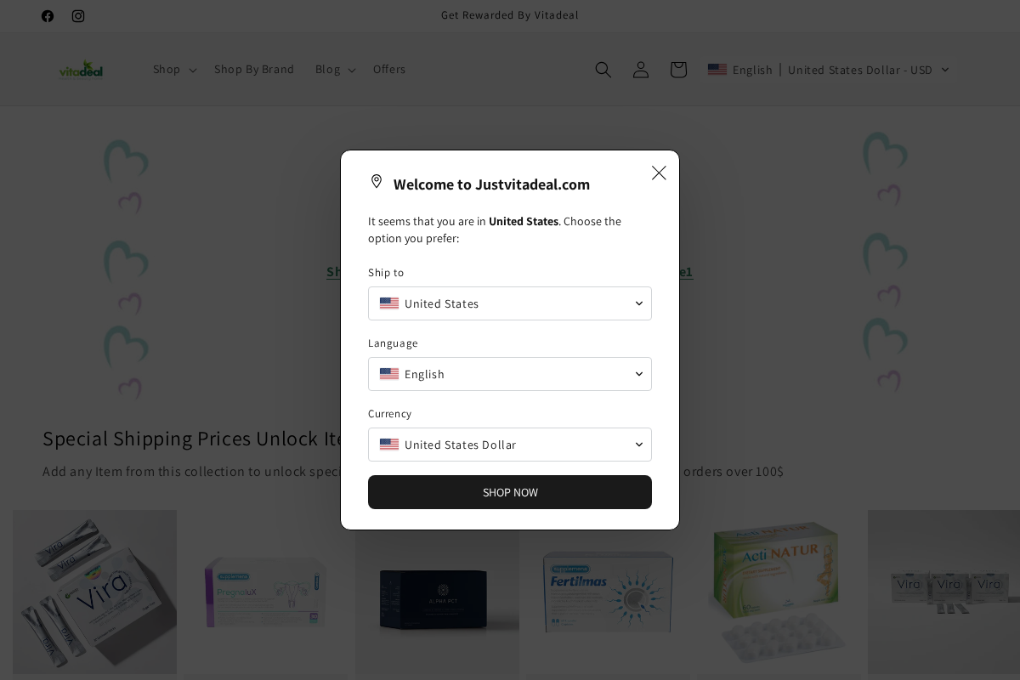Click the Vira sachets product thumbnail
The image size is (1020, 680).
(x=94, y=592)
